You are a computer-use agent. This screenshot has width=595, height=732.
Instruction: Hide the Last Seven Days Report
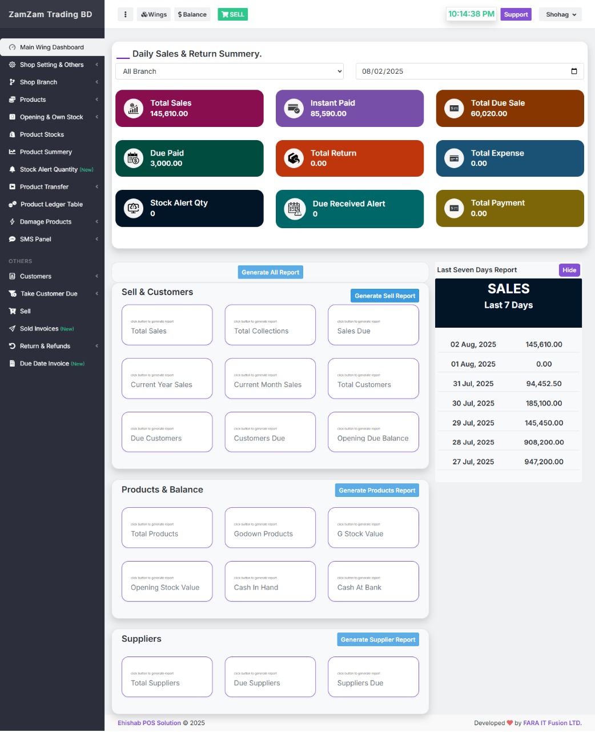[569, 270]
